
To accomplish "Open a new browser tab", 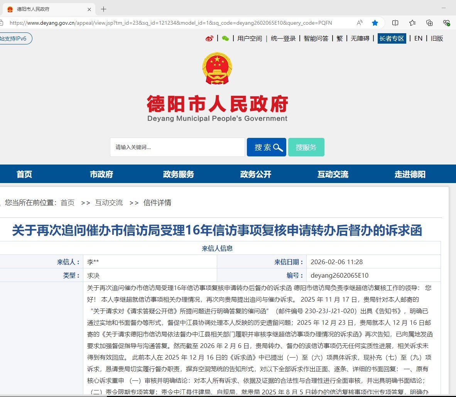I will click(103, 9).
